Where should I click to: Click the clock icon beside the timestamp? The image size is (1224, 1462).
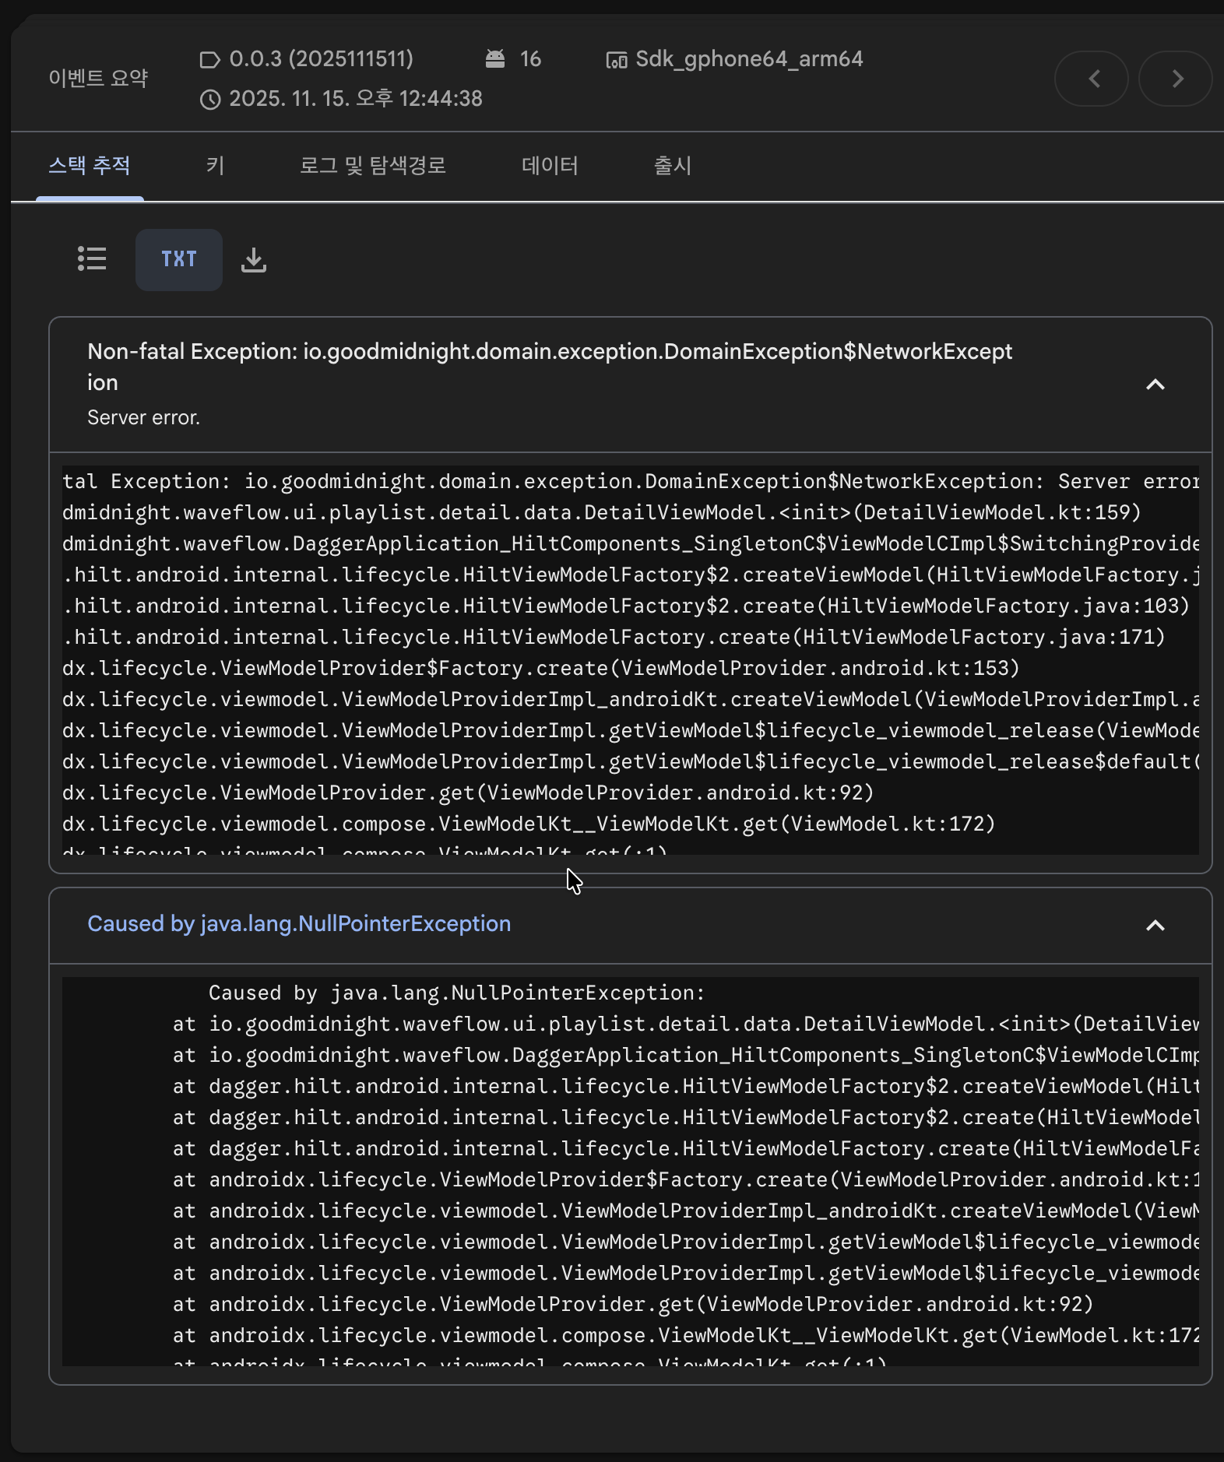[210, 100]
